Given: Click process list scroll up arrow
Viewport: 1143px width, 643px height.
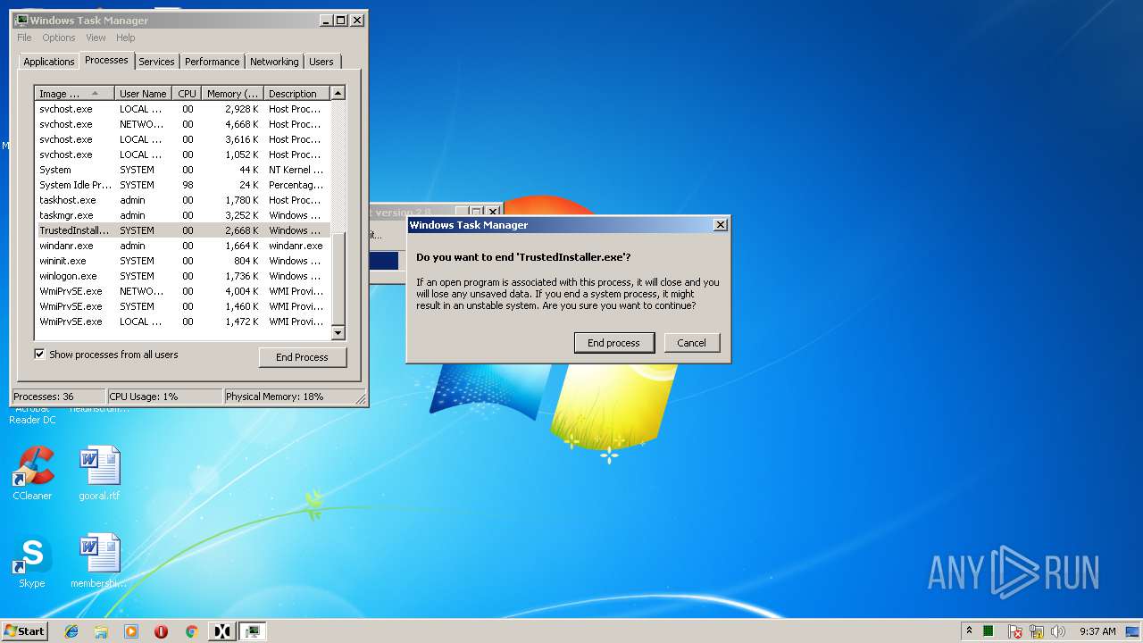Looking at the screenshot, I should [338, 93].
